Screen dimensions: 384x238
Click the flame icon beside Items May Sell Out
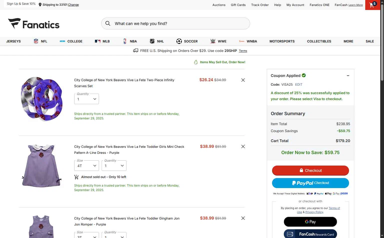196,62
